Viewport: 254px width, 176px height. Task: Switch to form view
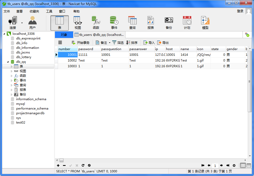coord(249,165)
